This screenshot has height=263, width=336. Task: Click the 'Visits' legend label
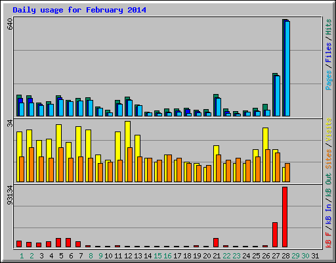tap(329, 130)
